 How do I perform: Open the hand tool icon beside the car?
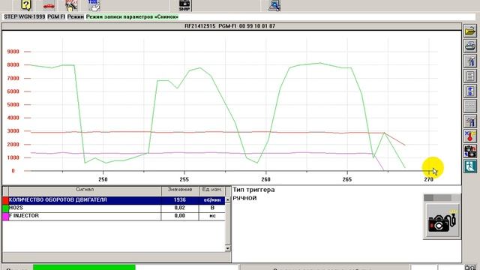pyautogui.click(x=71, y=5)
